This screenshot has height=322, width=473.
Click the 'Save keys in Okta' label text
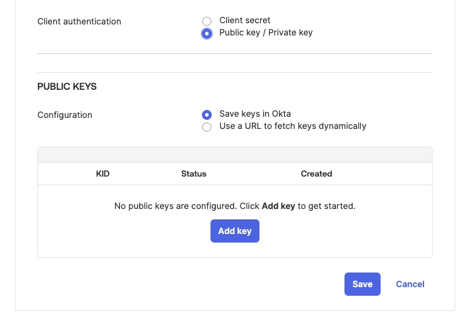tap(255, 114)
